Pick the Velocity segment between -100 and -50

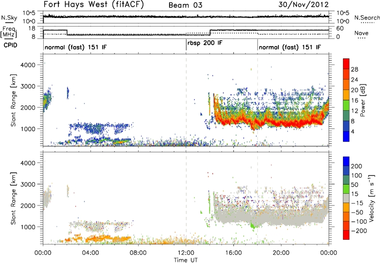pyautogui.click(x=346, y=217)
